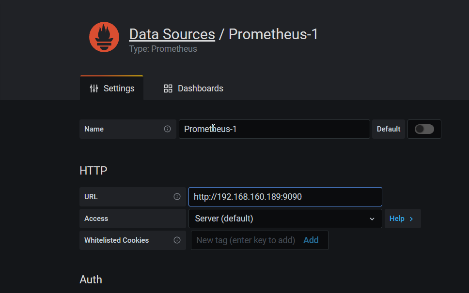The width and height of the screenshot is (469, 293).
Task: Click the Auth section heading
Action: 91,279
